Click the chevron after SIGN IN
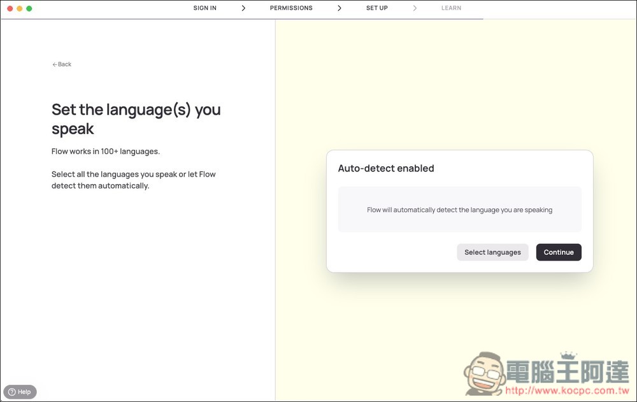 click(243, 8)
